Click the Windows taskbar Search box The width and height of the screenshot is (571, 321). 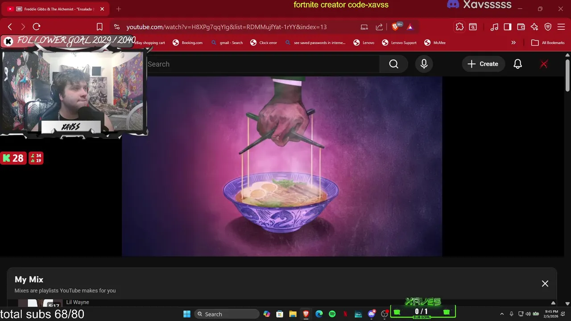tap(227, 314)
